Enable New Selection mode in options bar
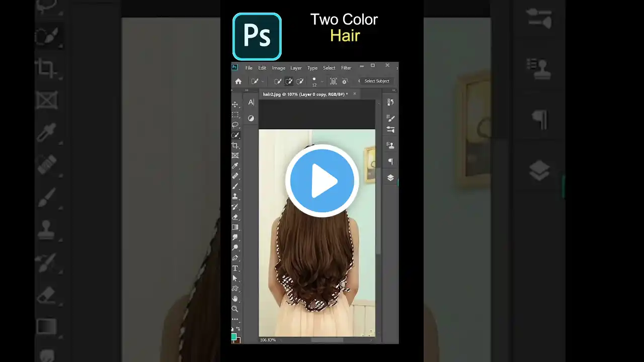The height and width of the screenshot is (362, 644). coord(277,81)
